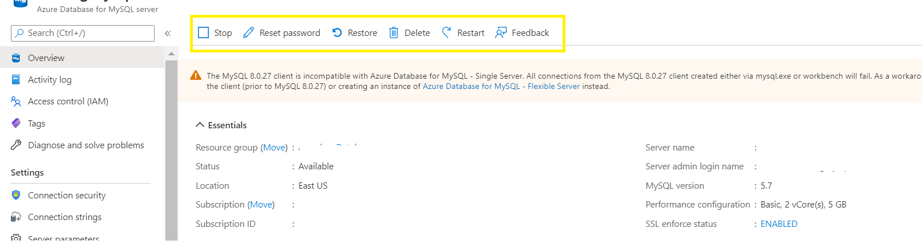The width and height of the screenshot is (922, 252).
Task: Click the Available status value
Action: pos(316,166)
